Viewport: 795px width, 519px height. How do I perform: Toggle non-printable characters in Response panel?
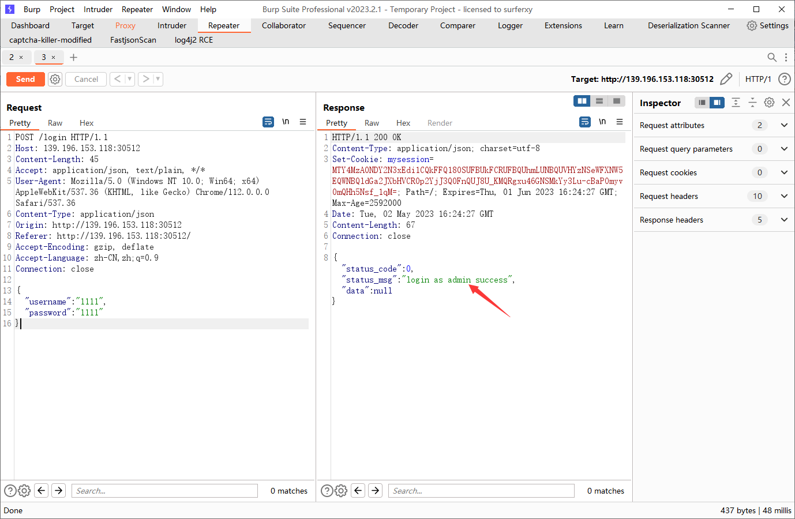pyautogui.click(x=602, y=122)
